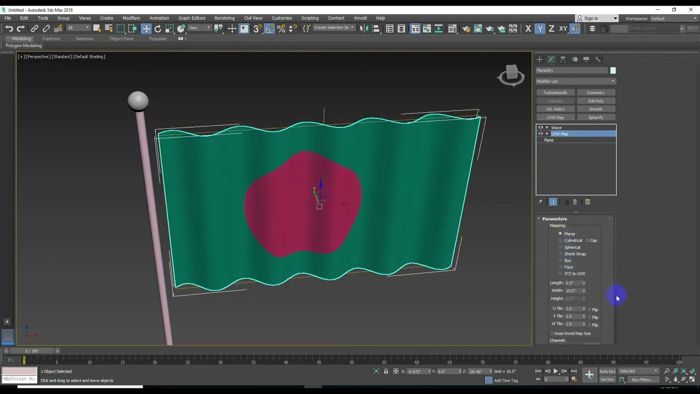Viewport: 700px width, 394px height.
Task: Click the Play Animation button
Action: pyautogui.click(x=556, y=372)
